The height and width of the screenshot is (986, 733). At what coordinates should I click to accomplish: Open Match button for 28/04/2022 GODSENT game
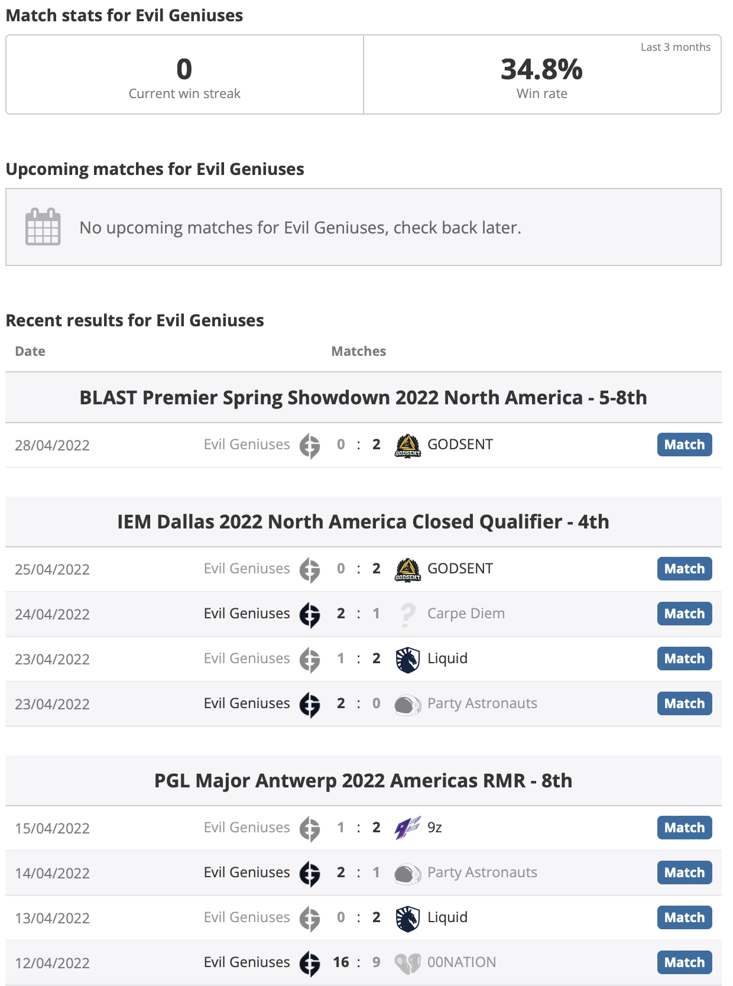(x=685, y=445)
